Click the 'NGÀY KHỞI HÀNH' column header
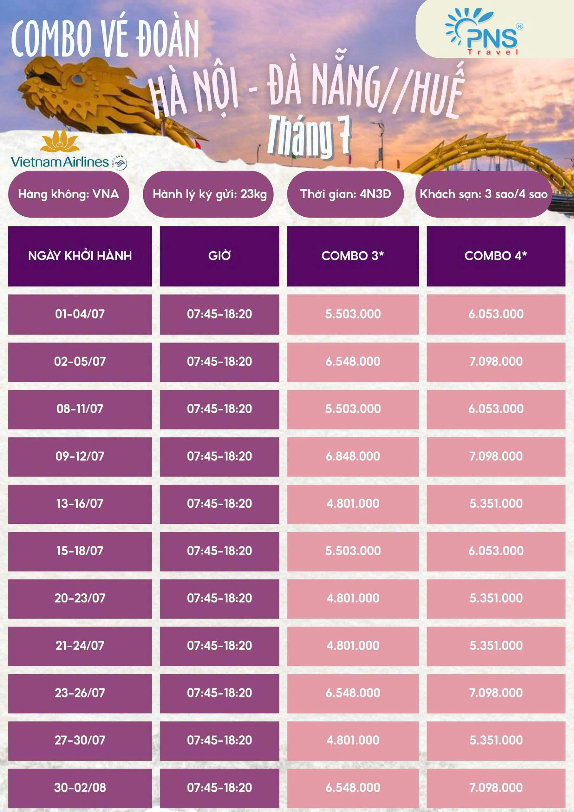 tap(80, 256)
